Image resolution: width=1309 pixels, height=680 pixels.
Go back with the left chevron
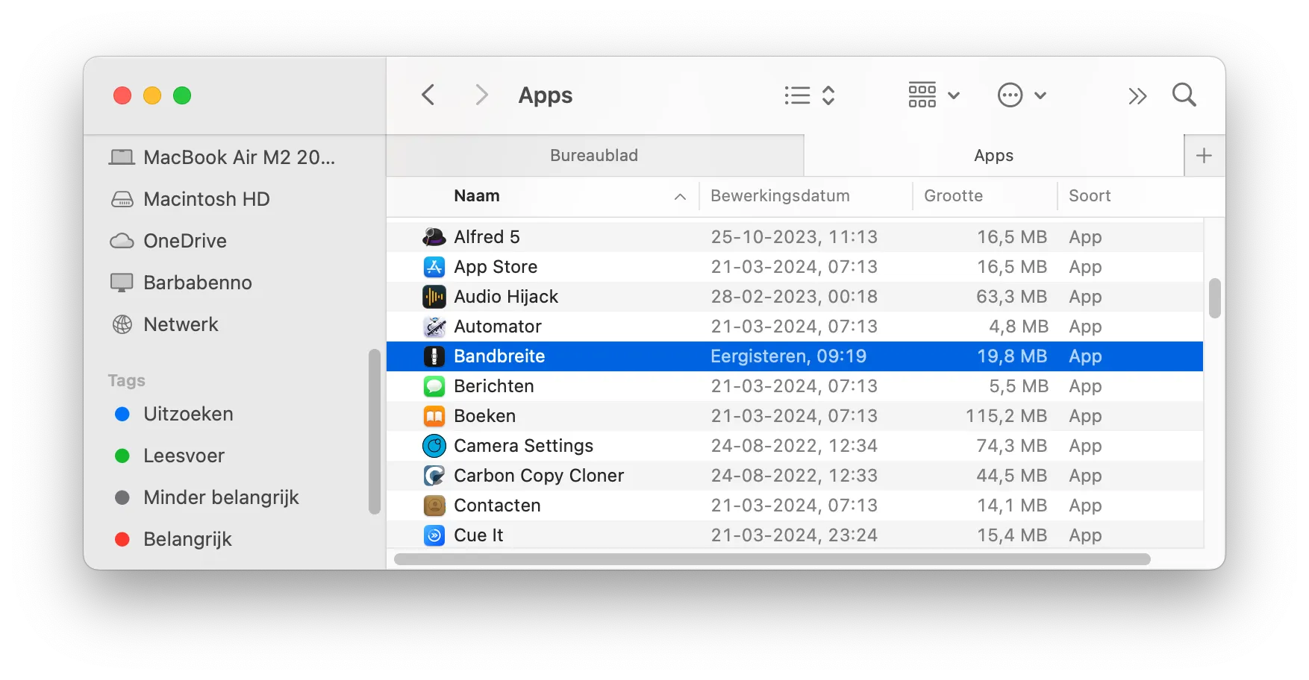coord(428,95)
